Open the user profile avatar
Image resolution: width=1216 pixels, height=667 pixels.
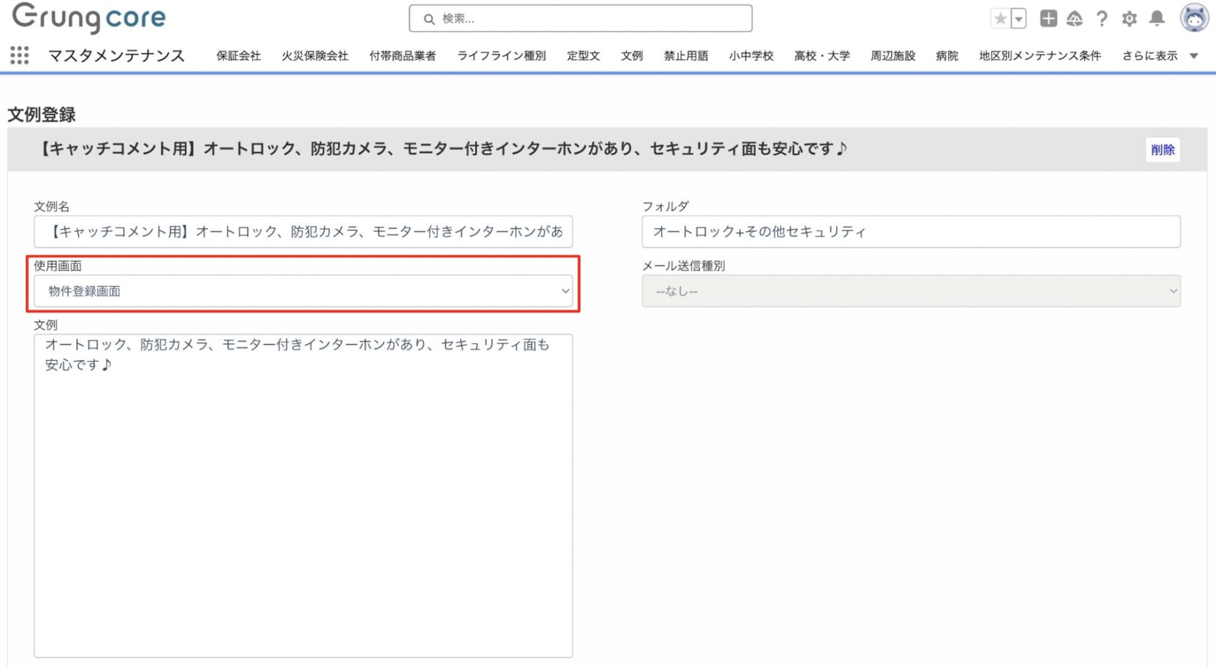pyautogui.click(x=1194, y=18)
